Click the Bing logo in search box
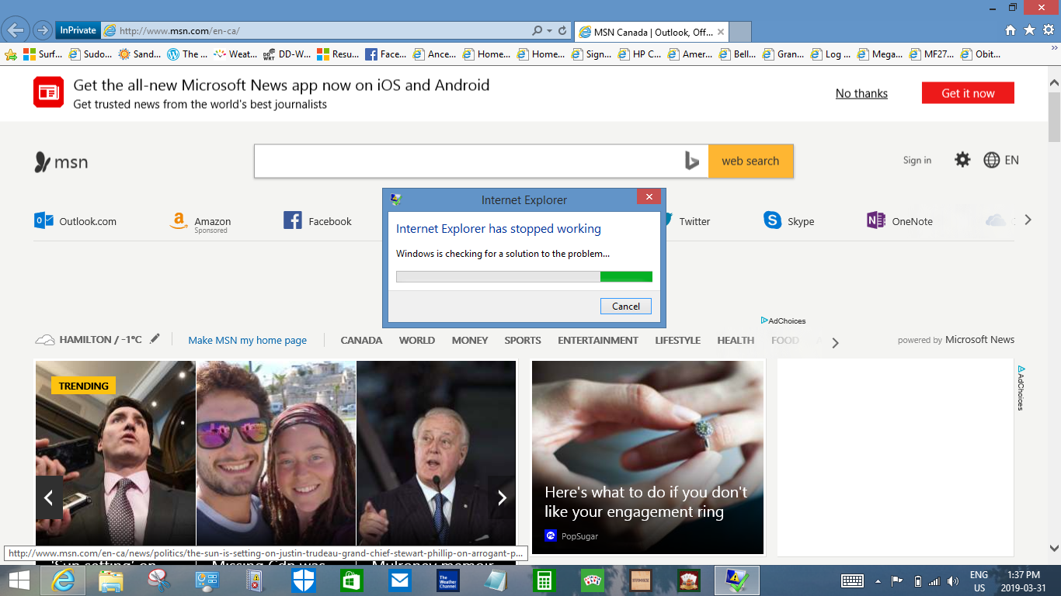The width and height of the screenshot is (1061, 596). (692, 161)
